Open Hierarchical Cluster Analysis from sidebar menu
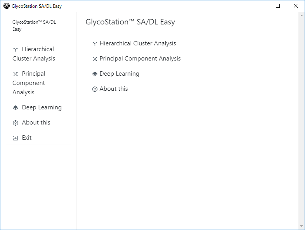The image size is (305, 230). click(x=34, y=54)
